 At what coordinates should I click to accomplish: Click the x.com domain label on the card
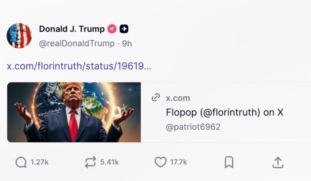click(x=178, y=98)
